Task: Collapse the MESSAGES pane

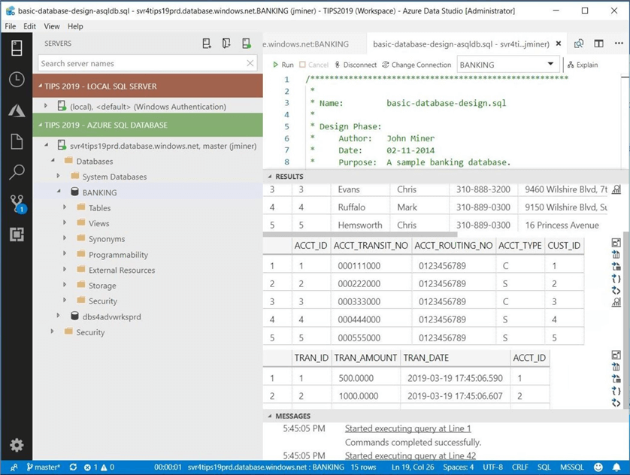Action: pyautogui.click(x=270, y=416)
